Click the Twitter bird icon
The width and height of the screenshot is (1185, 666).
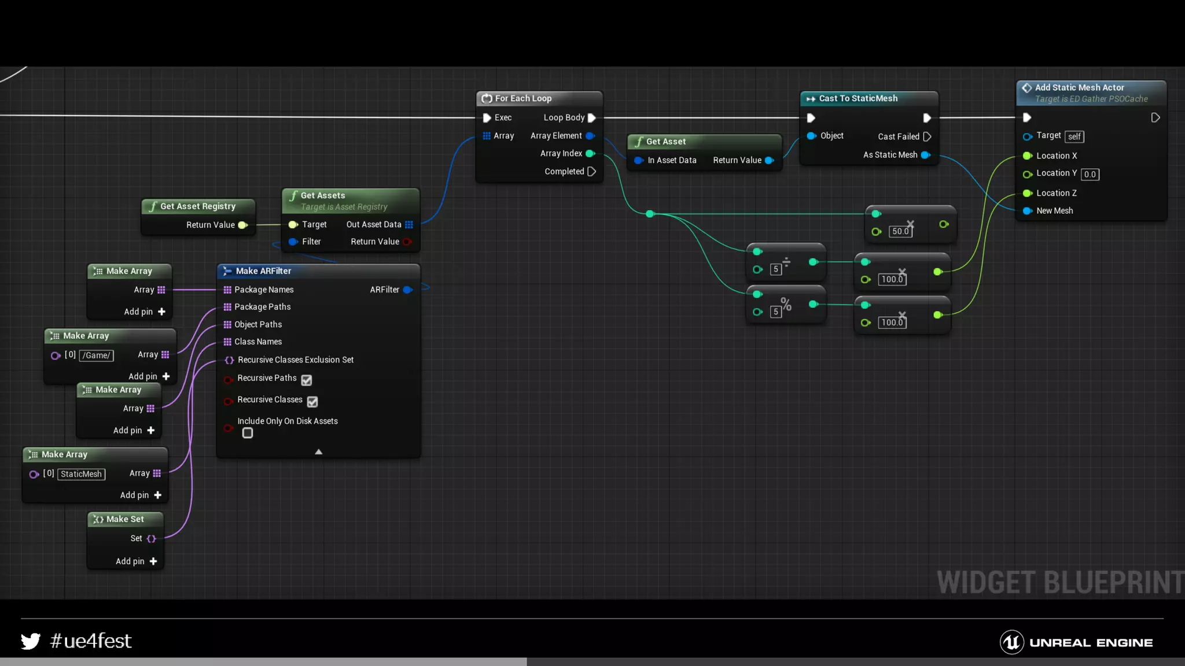point(31,641)
